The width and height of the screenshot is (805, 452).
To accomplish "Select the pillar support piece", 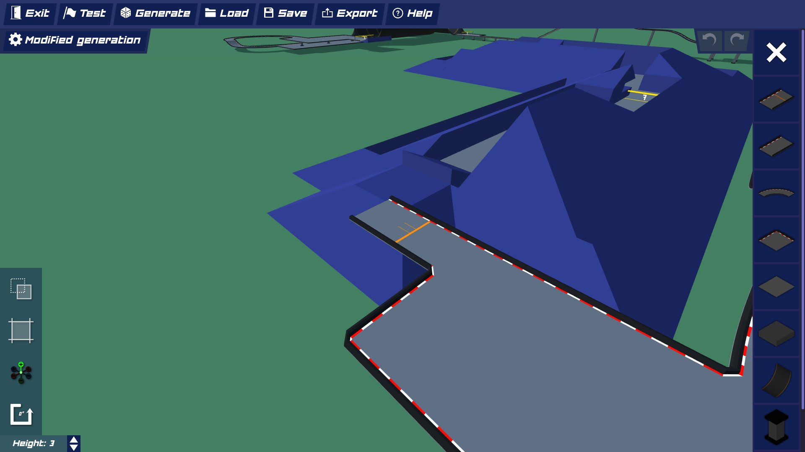I will click(776, 427).
